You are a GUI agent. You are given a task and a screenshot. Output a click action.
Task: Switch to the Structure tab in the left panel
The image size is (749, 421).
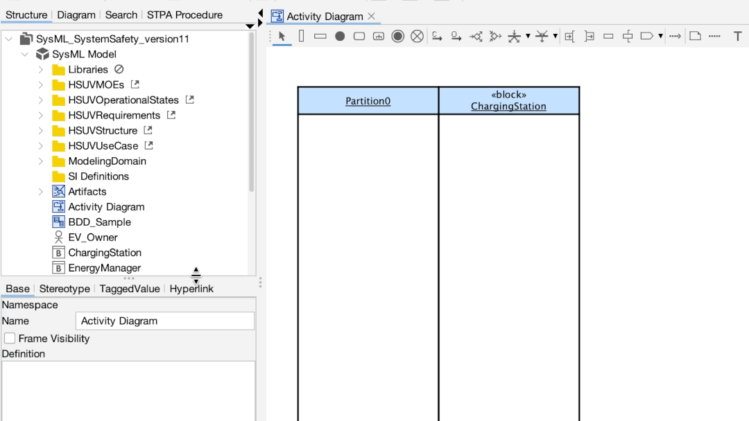point(26,14)
